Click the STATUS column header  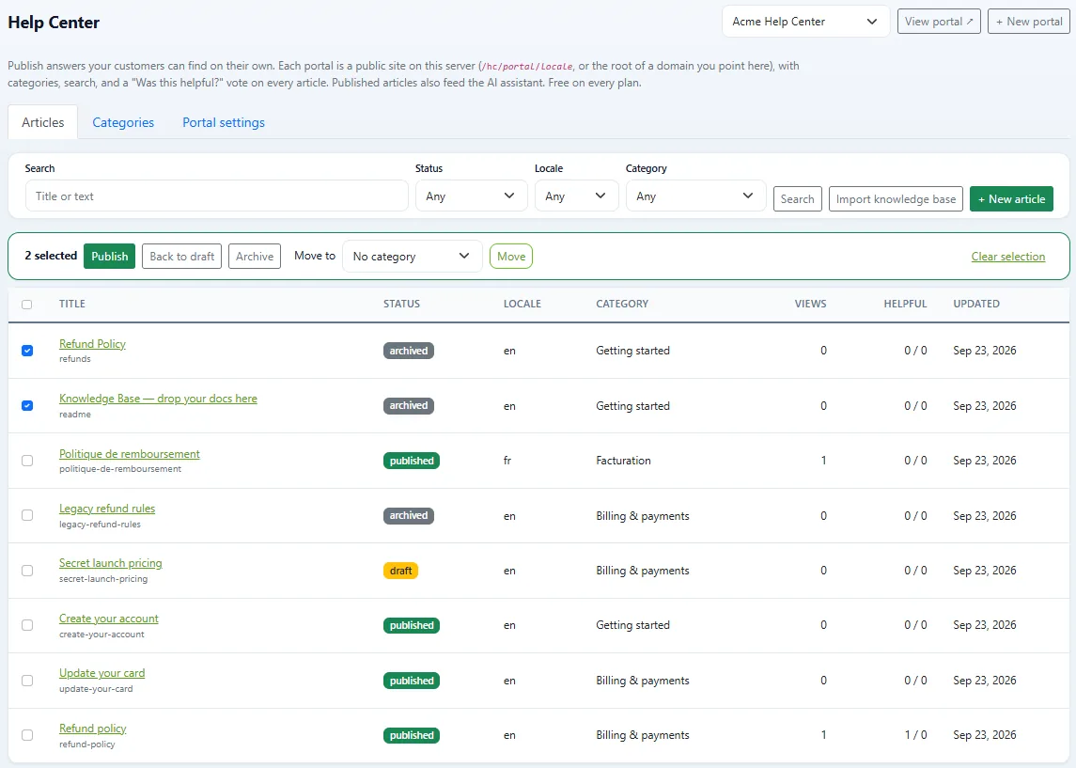click(401, 304)
